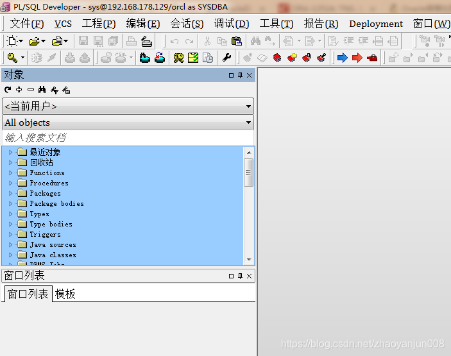Image resolution: width=451 pixels, height=356 pixels.
Task: Click the print setup icon
Action: click(146, 41)
